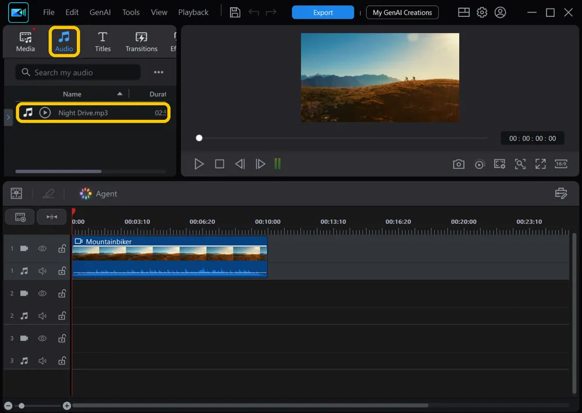The image size is (582, 413).
Task: Enter fullscreen preview mode
Action: [541, 164]
